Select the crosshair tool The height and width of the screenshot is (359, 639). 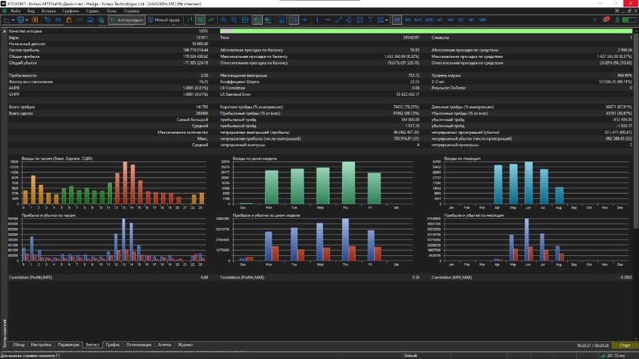coord(305,19)
